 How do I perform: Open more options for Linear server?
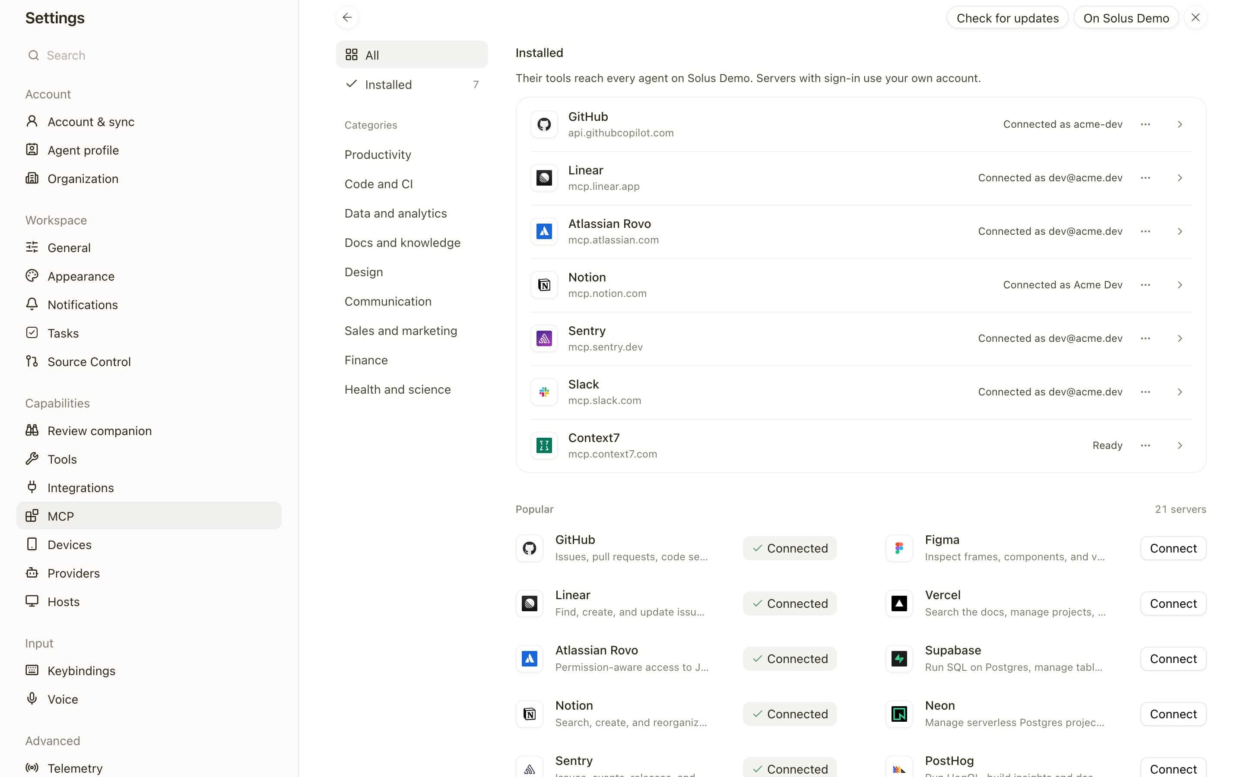coord(1146,178)
